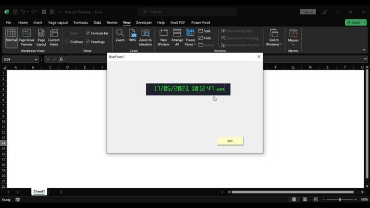370x208 pixels.
Task: Select status bar Page Break Preview icon
Action: [316, 199]
